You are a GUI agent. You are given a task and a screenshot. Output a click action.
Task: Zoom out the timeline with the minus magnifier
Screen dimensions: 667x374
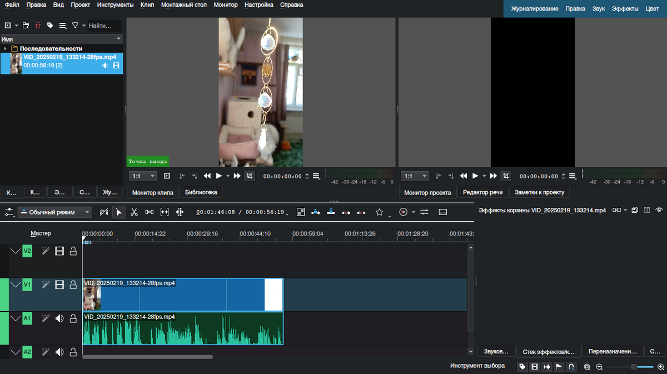(x=599, y=367)
